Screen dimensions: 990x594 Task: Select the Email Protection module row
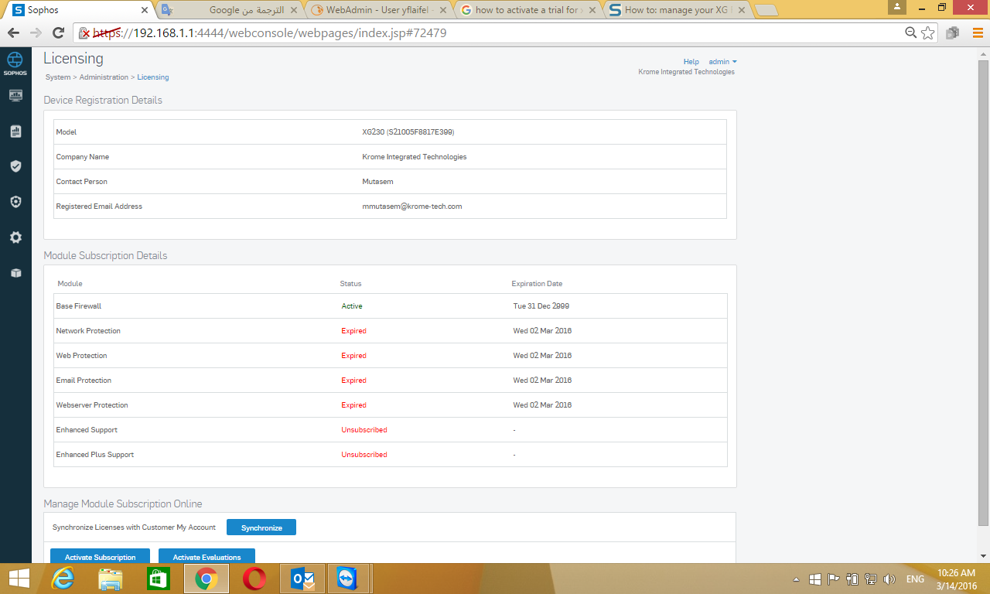(391, 381)
